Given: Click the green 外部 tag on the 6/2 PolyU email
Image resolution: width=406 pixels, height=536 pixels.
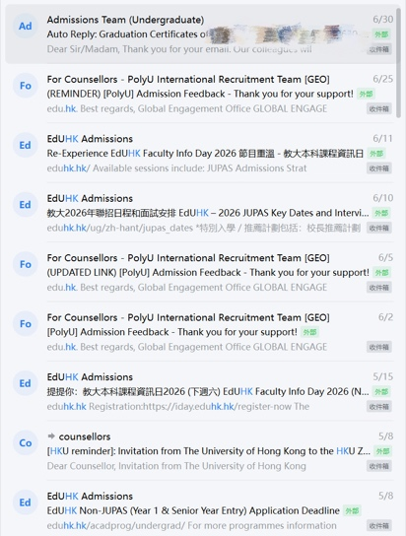Looking at the screenshot, I should pyautogui.click(x=309, y=332).
